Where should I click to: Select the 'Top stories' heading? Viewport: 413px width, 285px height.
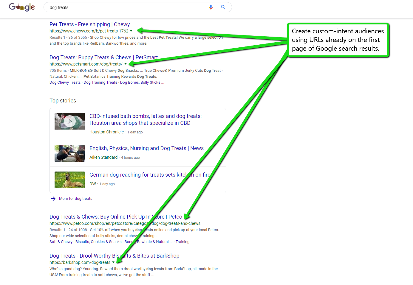pos(63,101)
